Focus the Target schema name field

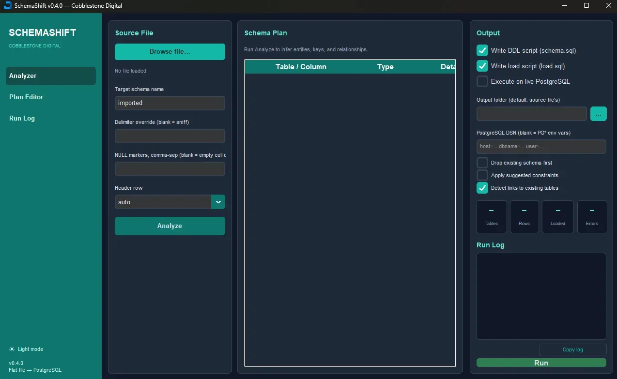pos(170,103)
